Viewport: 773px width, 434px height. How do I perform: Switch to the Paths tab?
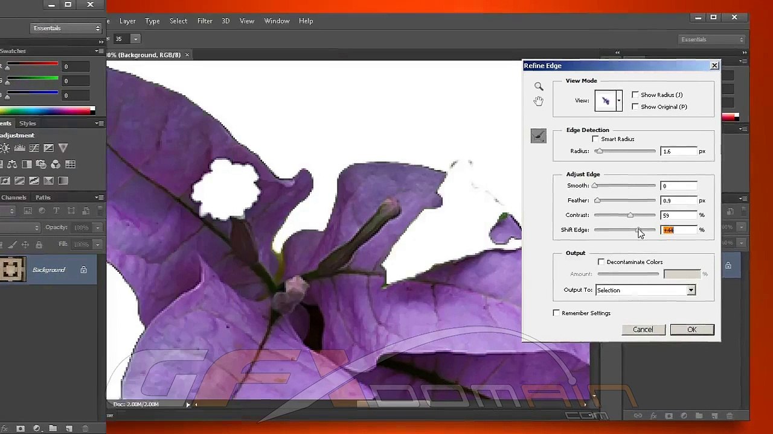pos(43,198)
